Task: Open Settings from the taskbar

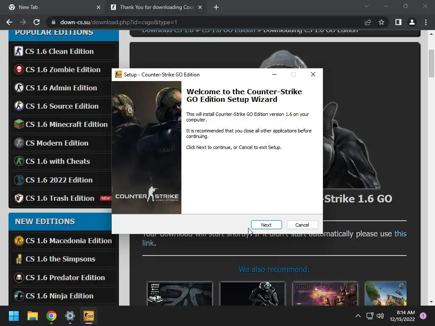Action: pyautogui.click(x=70, y=316)
